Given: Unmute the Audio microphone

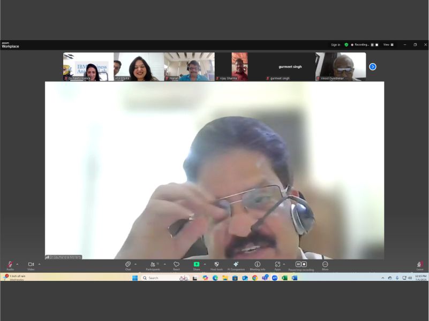Looking at the screenshot, I should 10,265.
